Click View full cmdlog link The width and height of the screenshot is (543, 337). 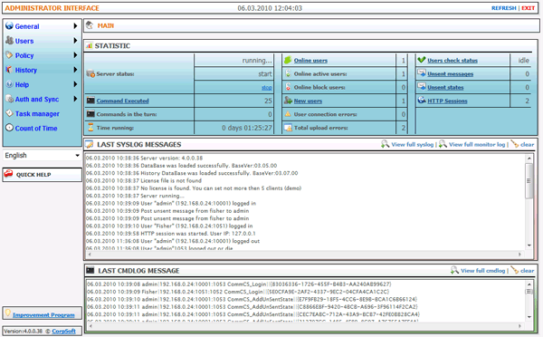pyautogui.click(x=482, y=271)
